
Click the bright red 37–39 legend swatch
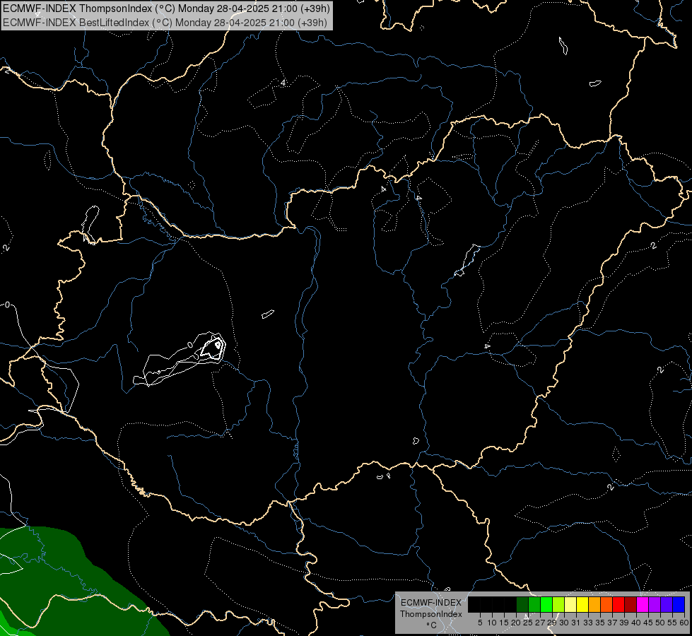(618, 604)
